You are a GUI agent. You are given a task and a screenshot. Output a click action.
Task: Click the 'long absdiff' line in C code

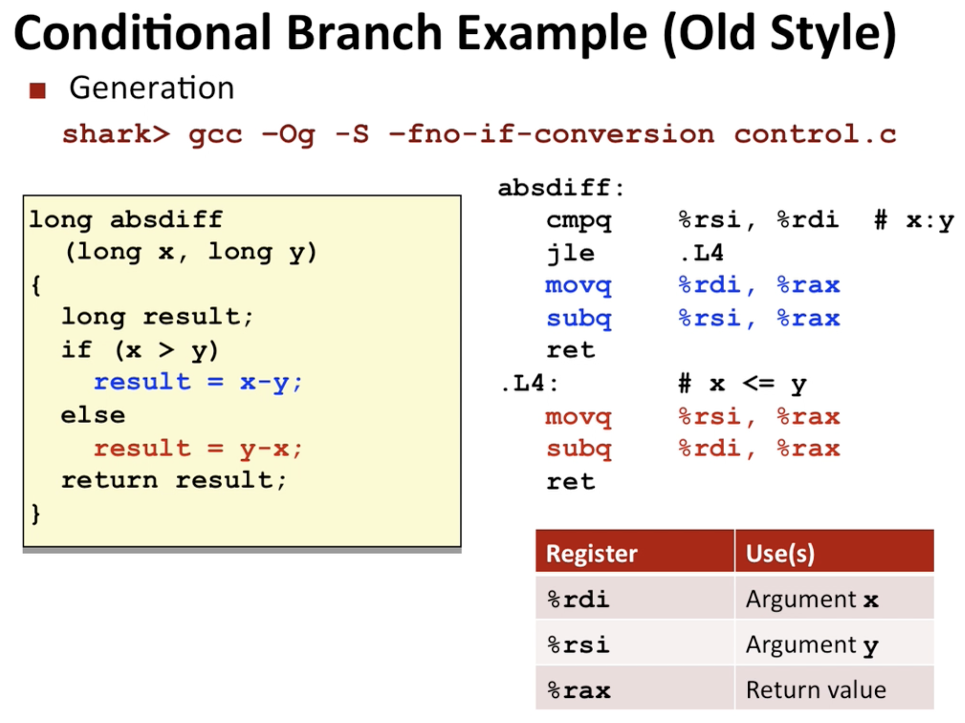[126, 220]
